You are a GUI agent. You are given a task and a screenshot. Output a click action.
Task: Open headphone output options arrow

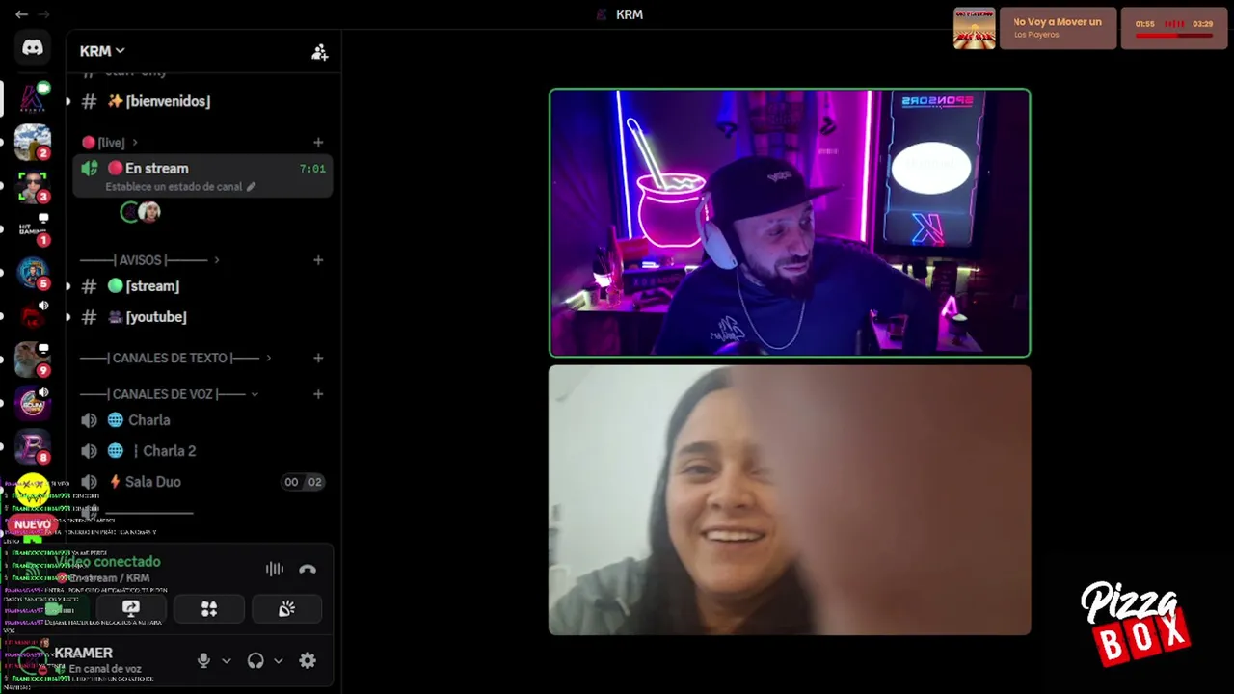[x=279, y=661]
